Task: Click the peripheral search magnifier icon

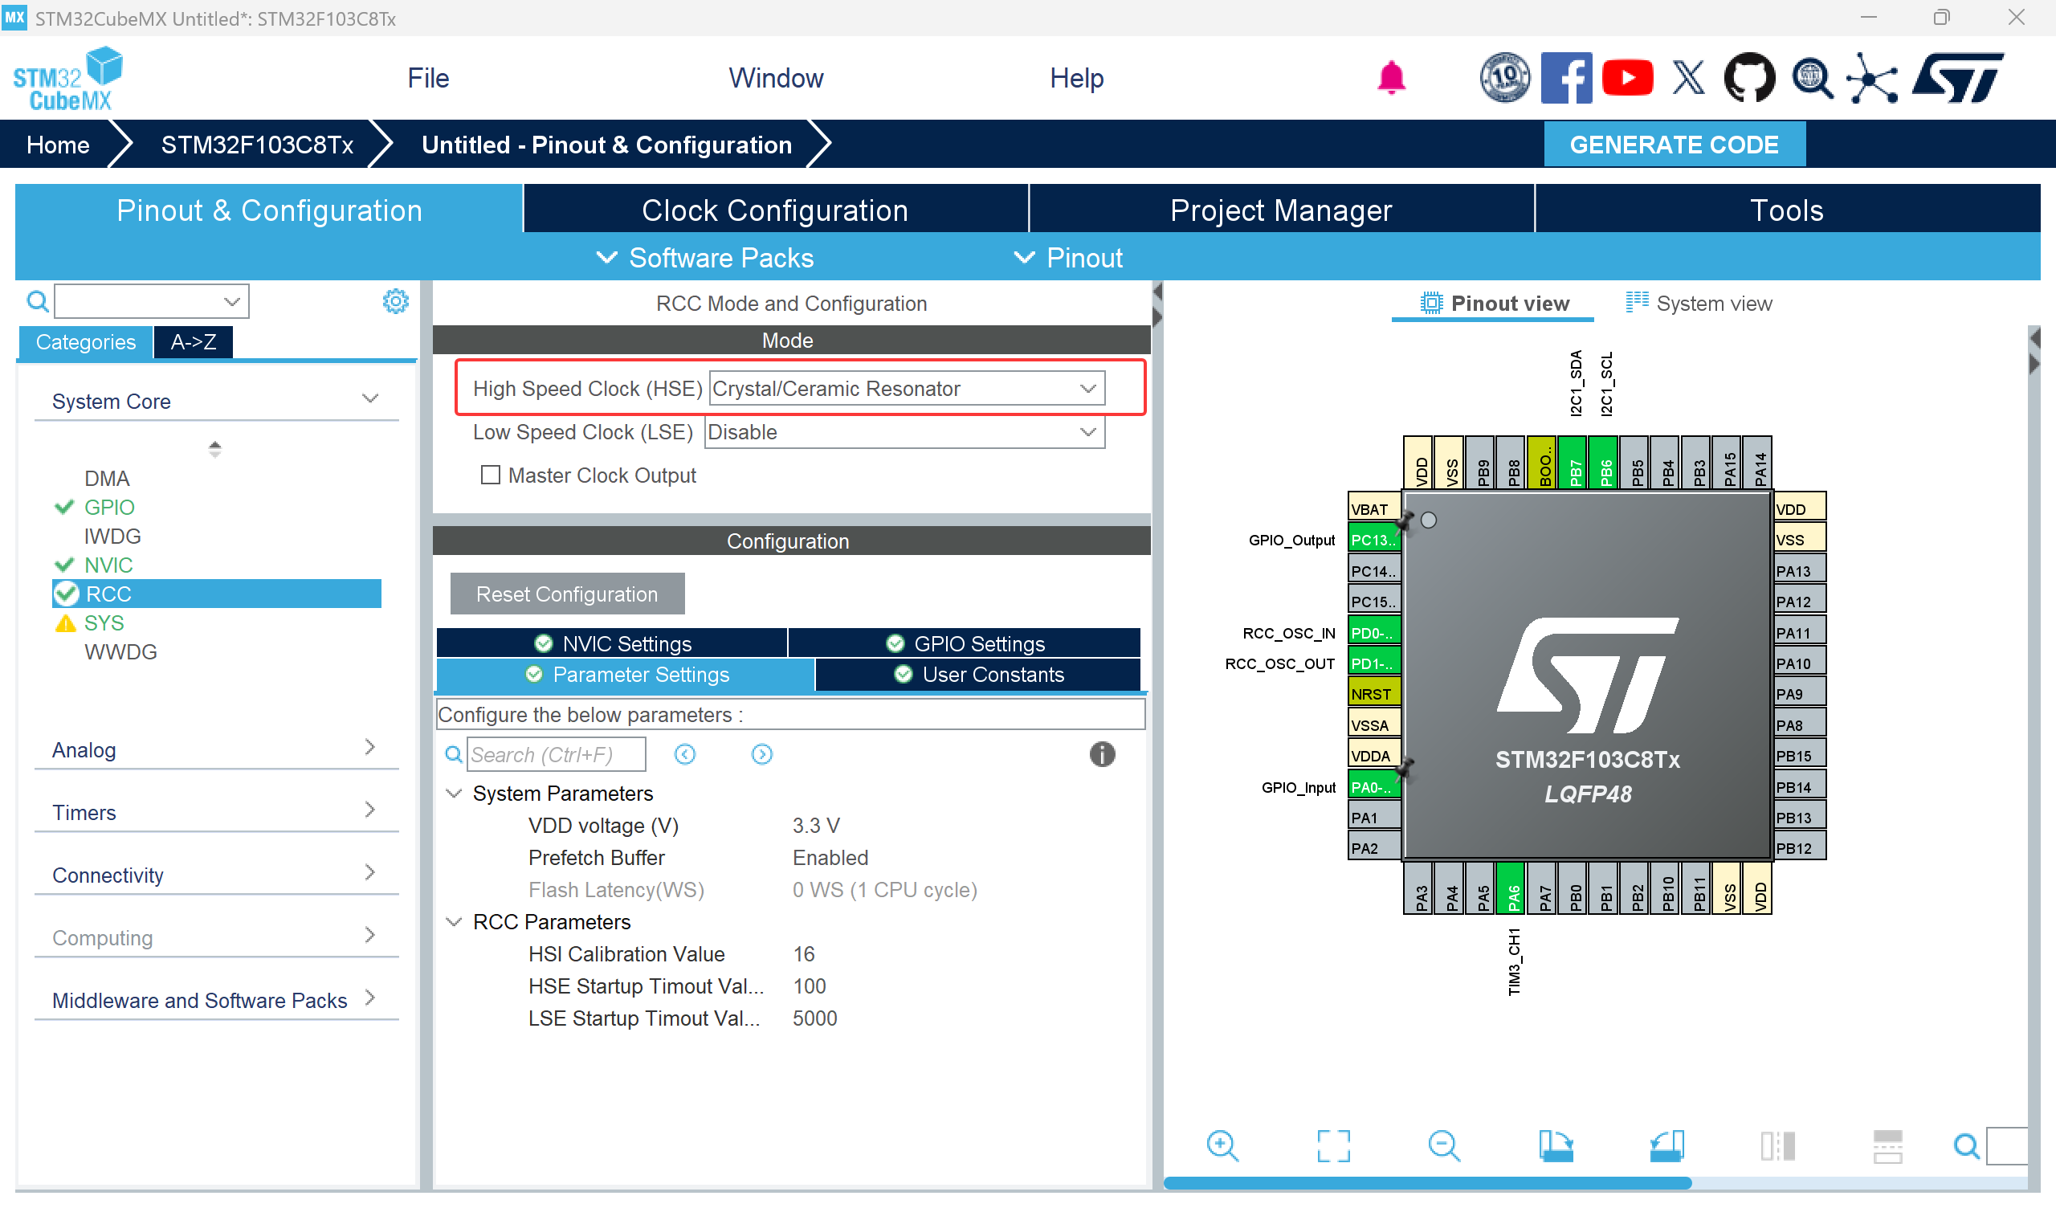Action: [38, 301]
